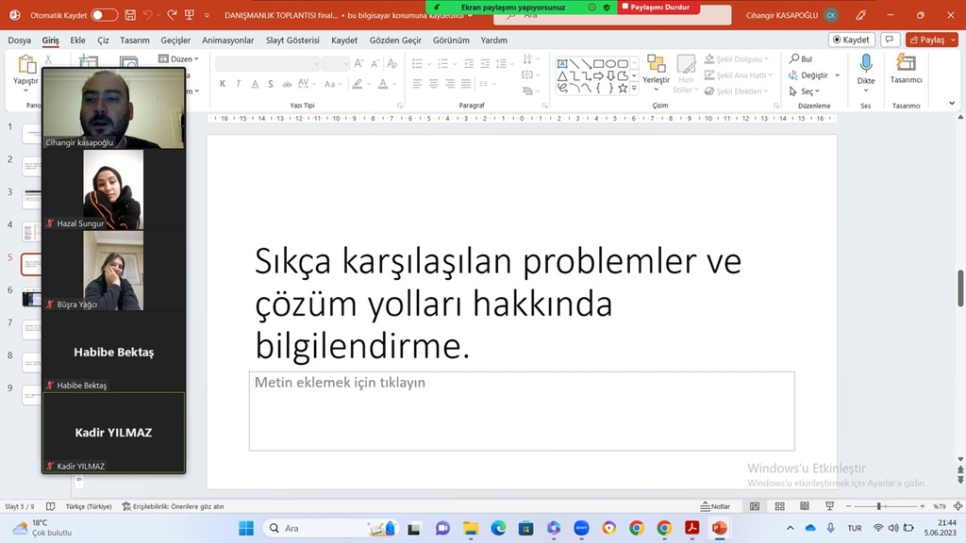Expand the shapes gallery with its arrow
Screen dimensions: 966x543
634,89
